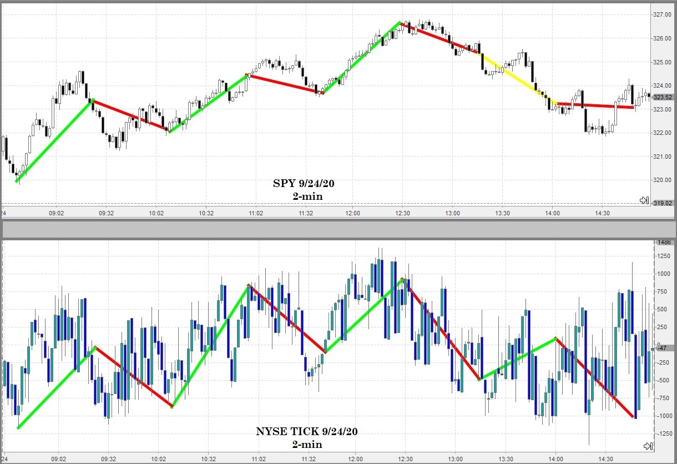Click the -1250 label on TICK value axis
The image size is (677, 464).
pyautogui.click(x=663, y=433)
